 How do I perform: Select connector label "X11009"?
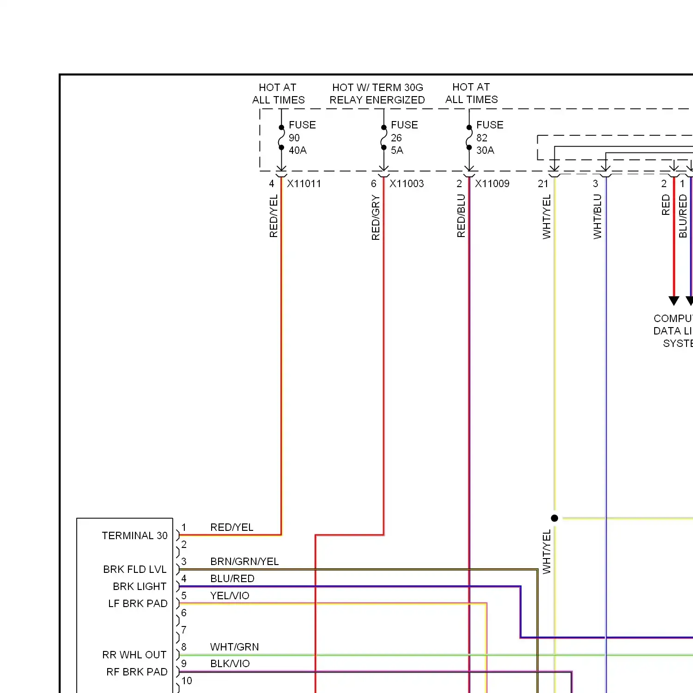492,183
